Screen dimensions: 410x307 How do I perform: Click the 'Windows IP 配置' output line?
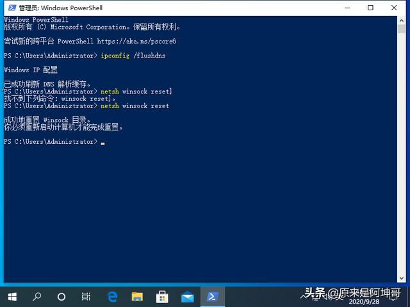tap(31, 70)
